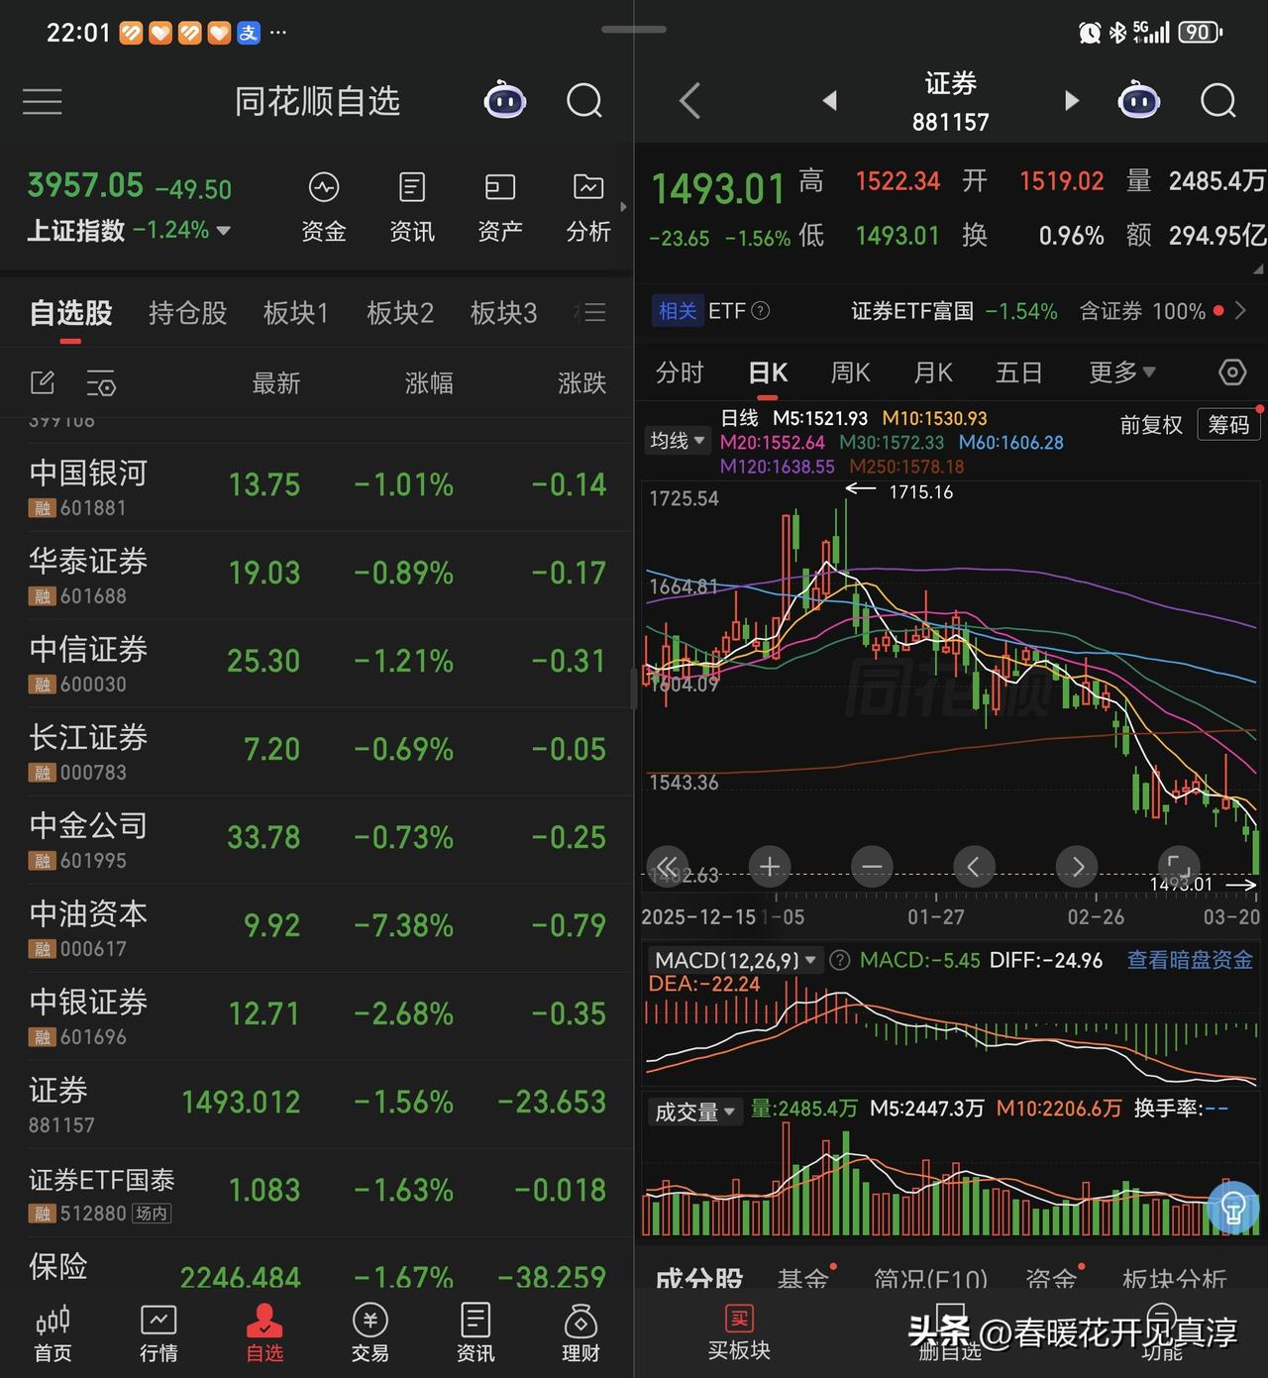The width and height of the screenshot is (1268, 1378).
Task: Open 理财 in bottom navigation
Action: click(x=581, y=1333)
